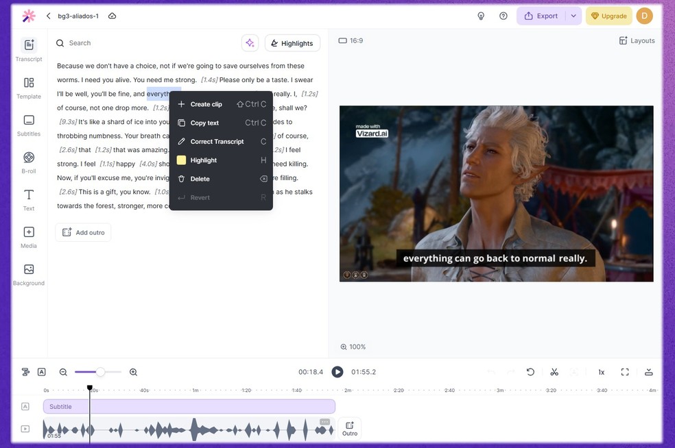
Task: Click the current time 00:18.4 display
Action: (311, 373)
